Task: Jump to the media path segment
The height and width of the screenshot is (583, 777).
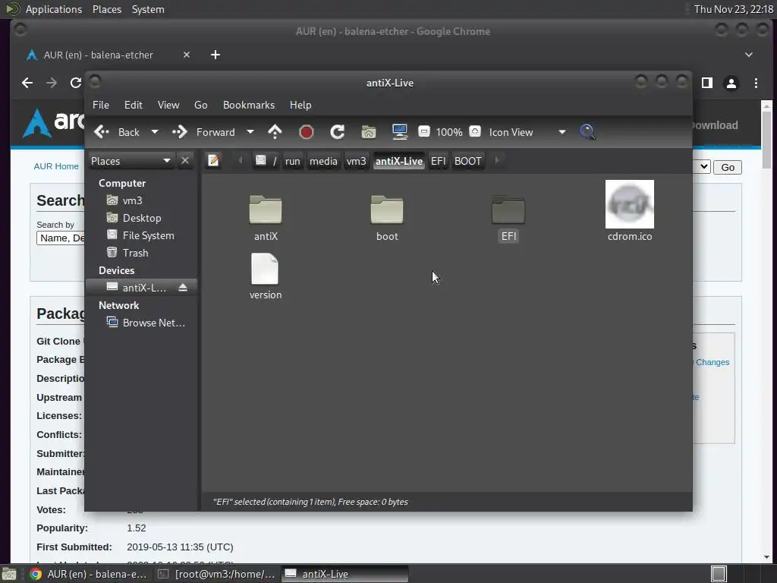Action: click(x=323, y=161)
